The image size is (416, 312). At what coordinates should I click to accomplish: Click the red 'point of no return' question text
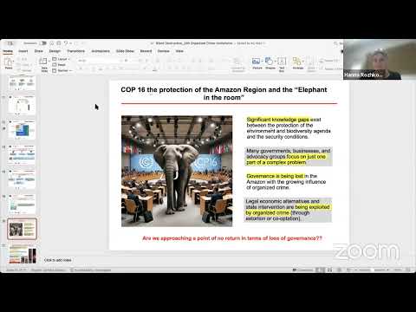(x=232, y=238)
